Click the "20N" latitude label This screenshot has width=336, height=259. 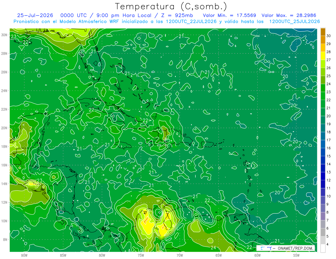tap(4, 128)
